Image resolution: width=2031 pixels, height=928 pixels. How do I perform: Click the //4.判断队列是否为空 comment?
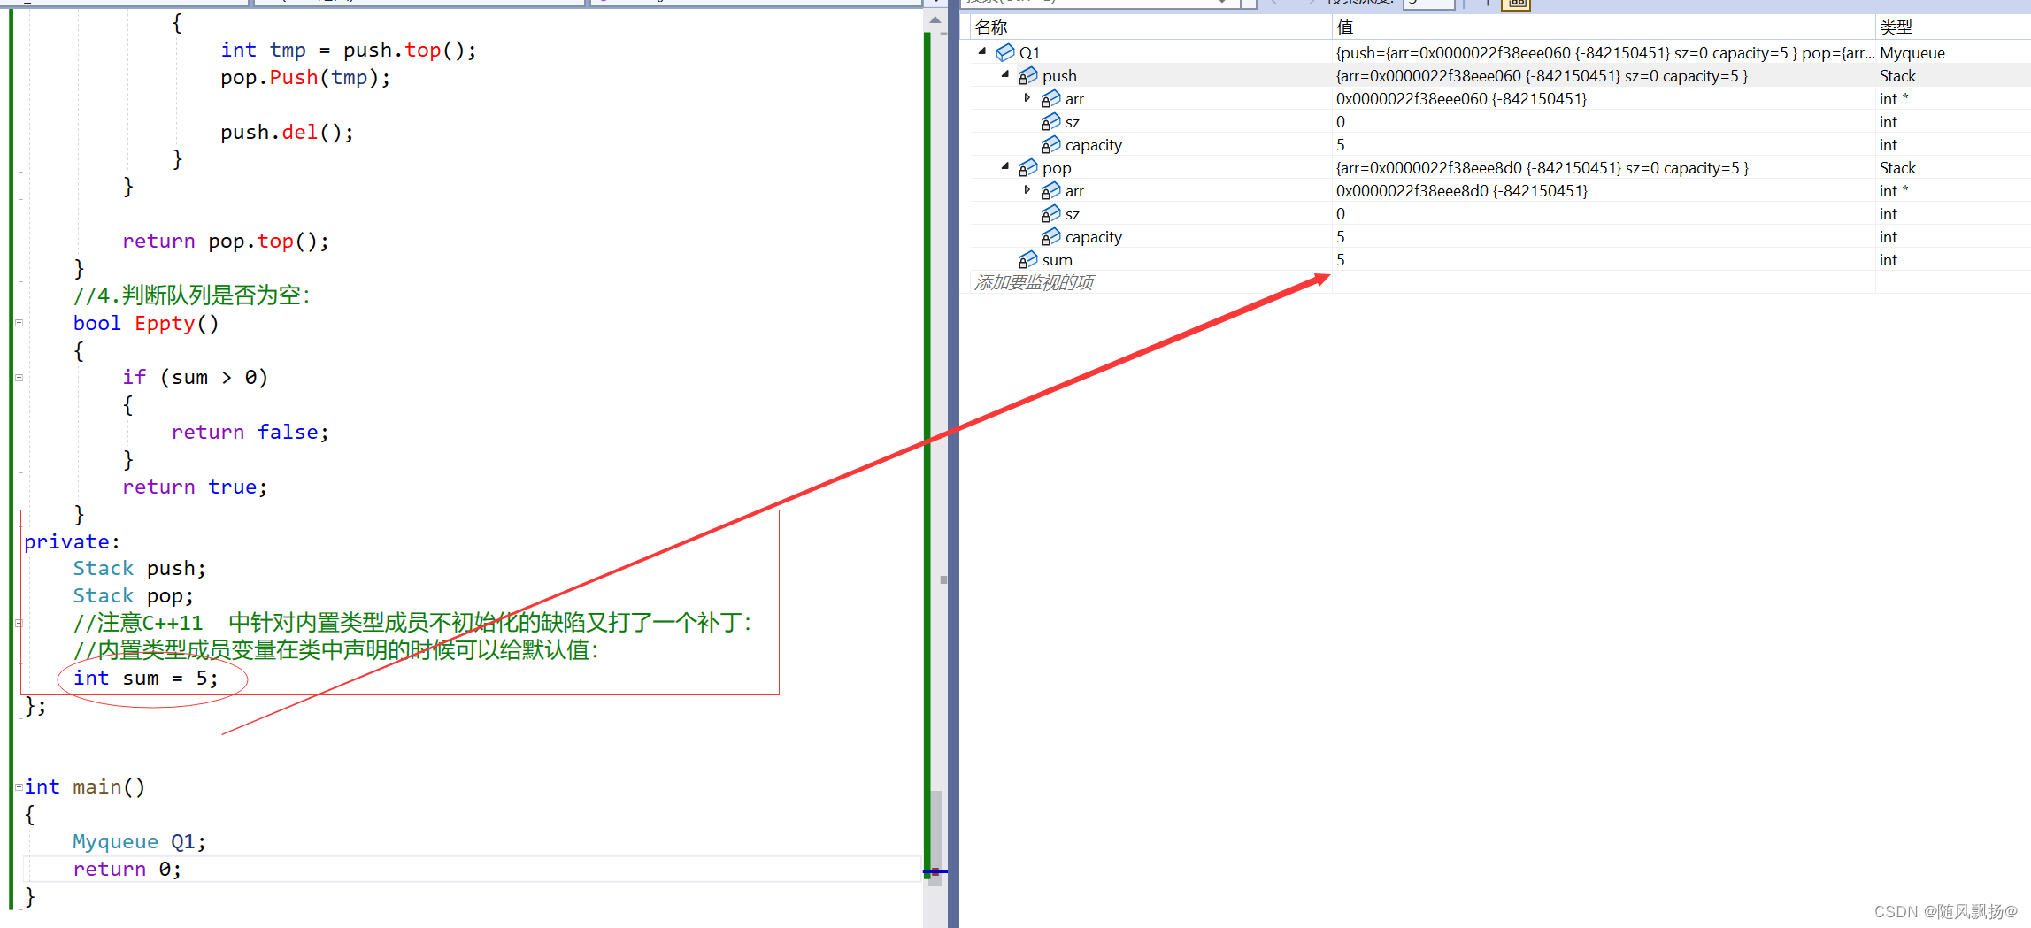192,295
